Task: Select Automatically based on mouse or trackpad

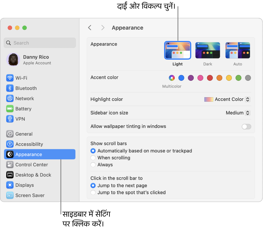Action: (93, 151)
